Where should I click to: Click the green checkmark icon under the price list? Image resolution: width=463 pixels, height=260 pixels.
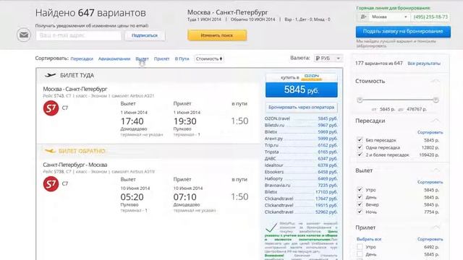pos(271,227)
